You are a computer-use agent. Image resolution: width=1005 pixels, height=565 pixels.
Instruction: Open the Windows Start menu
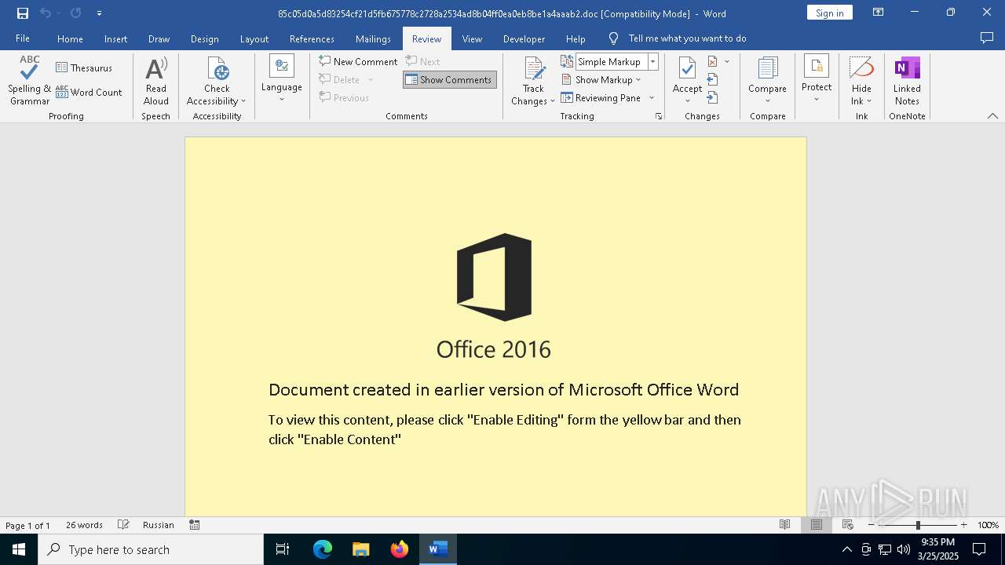(x=19, y=549)
